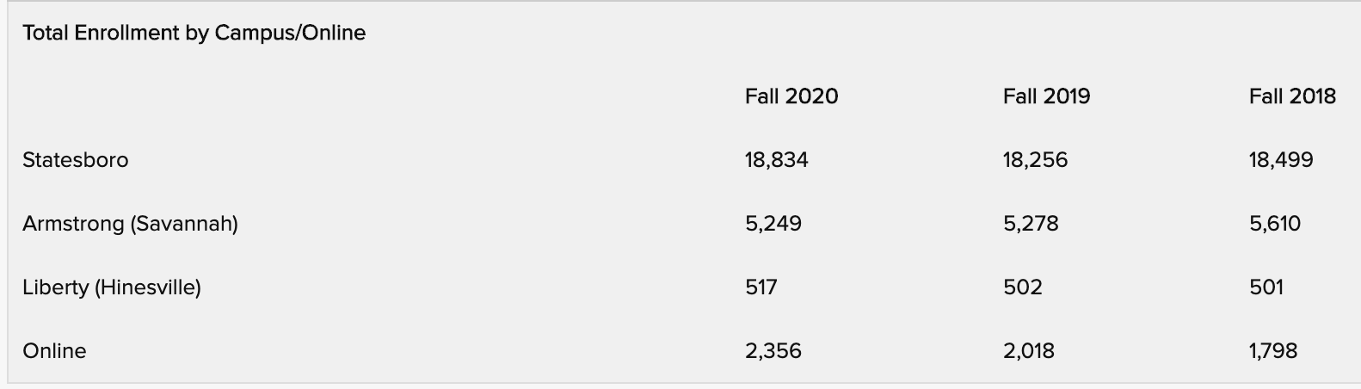Click the Statesboro row label

(x=75, y=160)
